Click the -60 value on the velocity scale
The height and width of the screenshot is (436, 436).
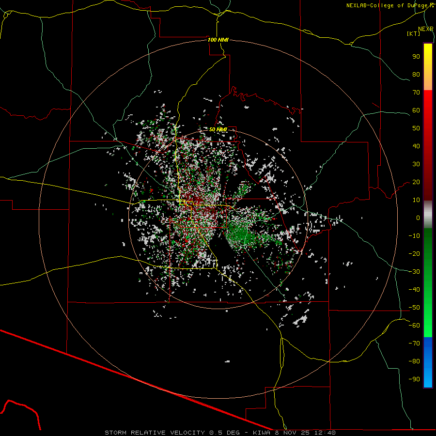(x=414, y=326)
